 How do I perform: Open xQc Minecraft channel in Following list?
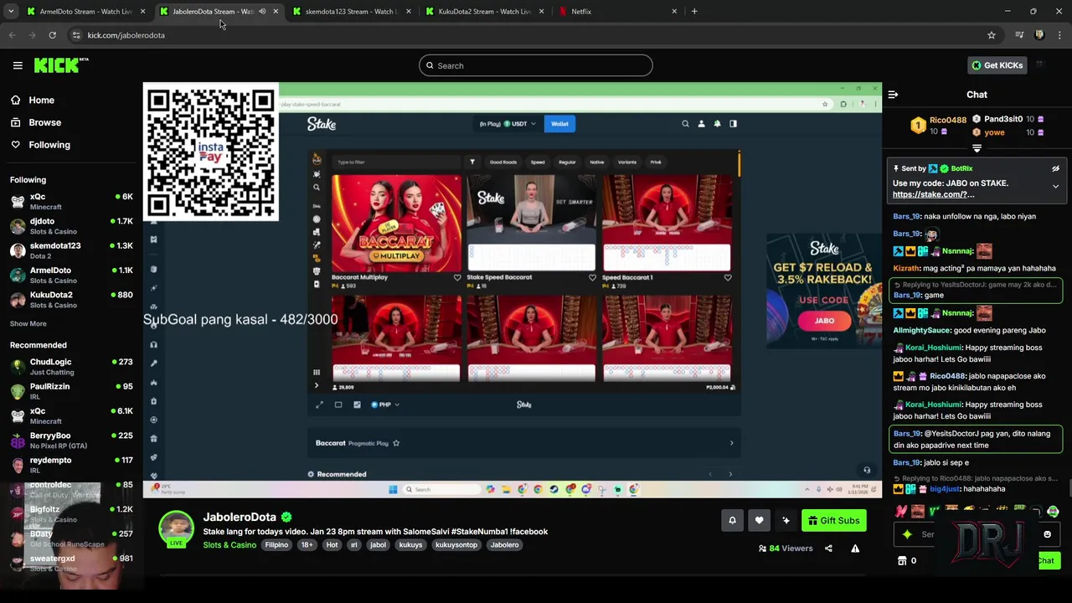coord(71,201)
